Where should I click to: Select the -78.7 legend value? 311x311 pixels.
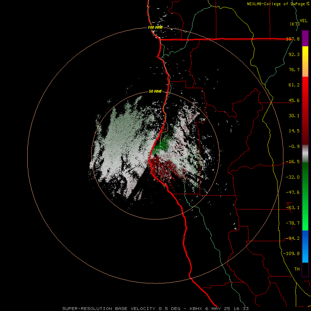[293, 223]
